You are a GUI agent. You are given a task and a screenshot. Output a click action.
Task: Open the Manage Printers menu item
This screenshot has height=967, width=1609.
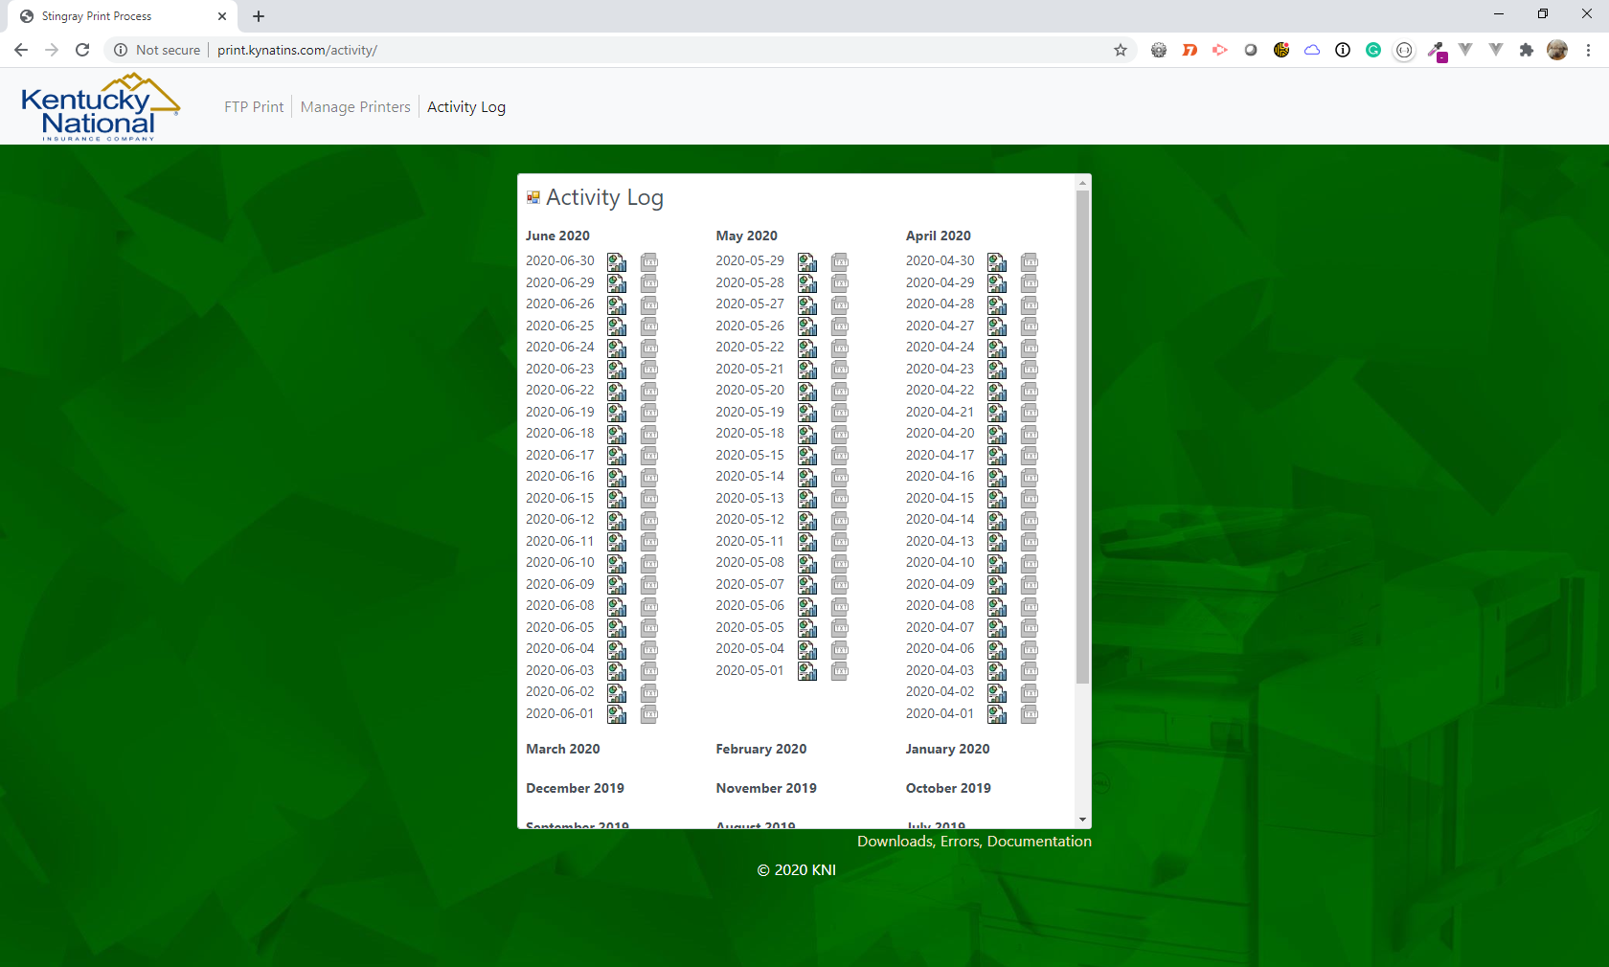[x=355, y=107]
